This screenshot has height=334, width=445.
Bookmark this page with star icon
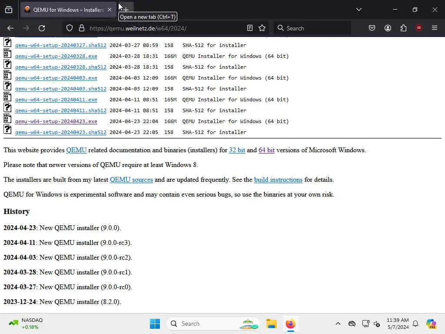[262, 28]
